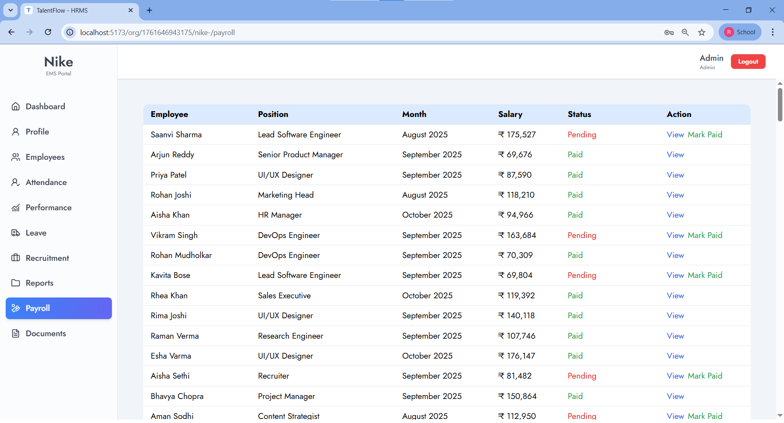Mark Saanvi Sharma's salary as paid
784x423 pixels.
click(x=705, y=134)
